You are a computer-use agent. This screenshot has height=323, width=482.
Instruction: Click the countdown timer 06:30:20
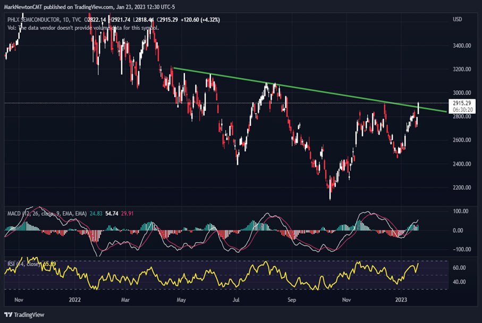point(463,110)
